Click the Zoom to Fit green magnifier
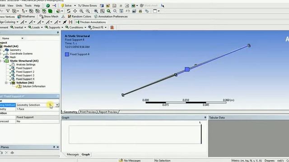The width and height of the screenshot is (289, 162). click(x=109, y=11)
